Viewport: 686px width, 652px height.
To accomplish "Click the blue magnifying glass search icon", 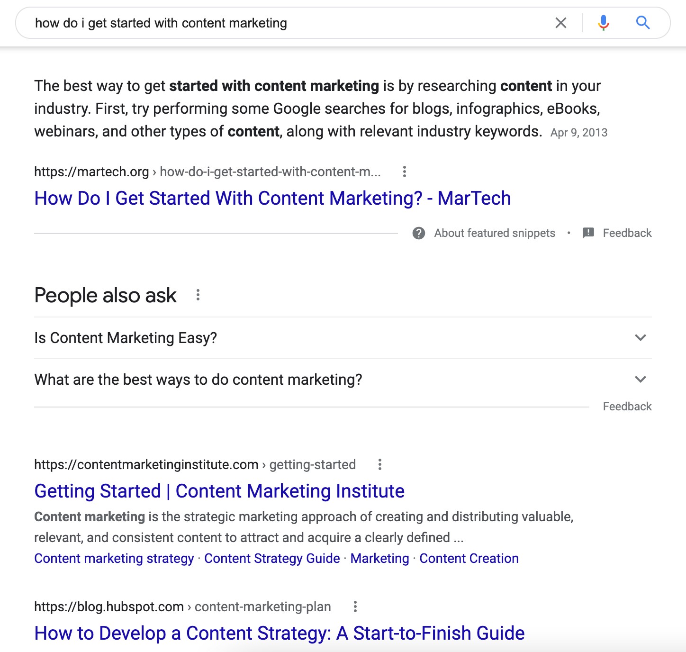I will (x=642, y=23).
